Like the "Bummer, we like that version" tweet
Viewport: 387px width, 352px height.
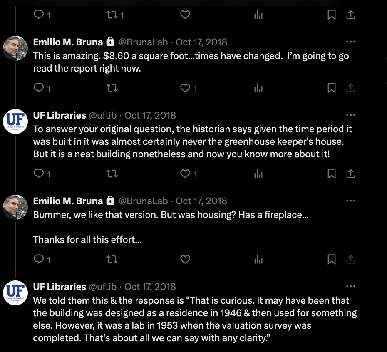click(185, 259)
